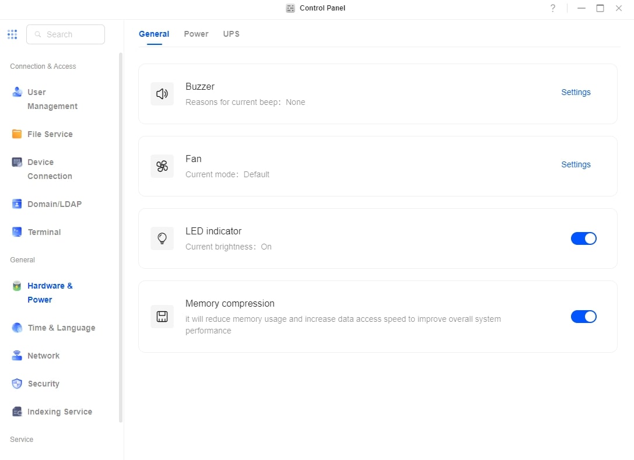
Task: Open Domain/LDAP from sidebar icon
Action: click(17, 204)
